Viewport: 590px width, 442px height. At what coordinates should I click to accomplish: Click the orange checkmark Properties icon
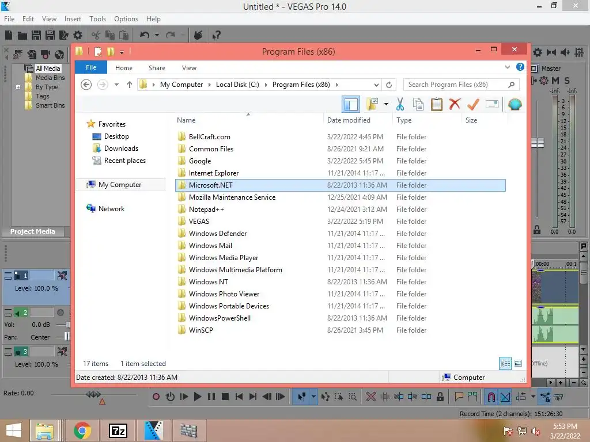pos(474,104)
